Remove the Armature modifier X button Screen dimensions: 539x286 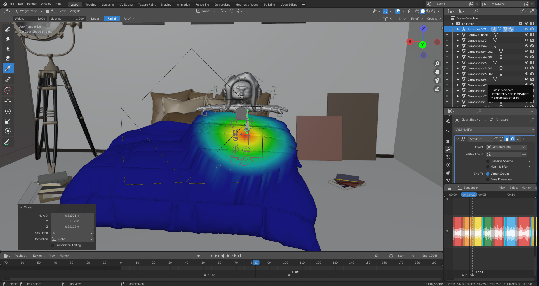click(524, 139)
